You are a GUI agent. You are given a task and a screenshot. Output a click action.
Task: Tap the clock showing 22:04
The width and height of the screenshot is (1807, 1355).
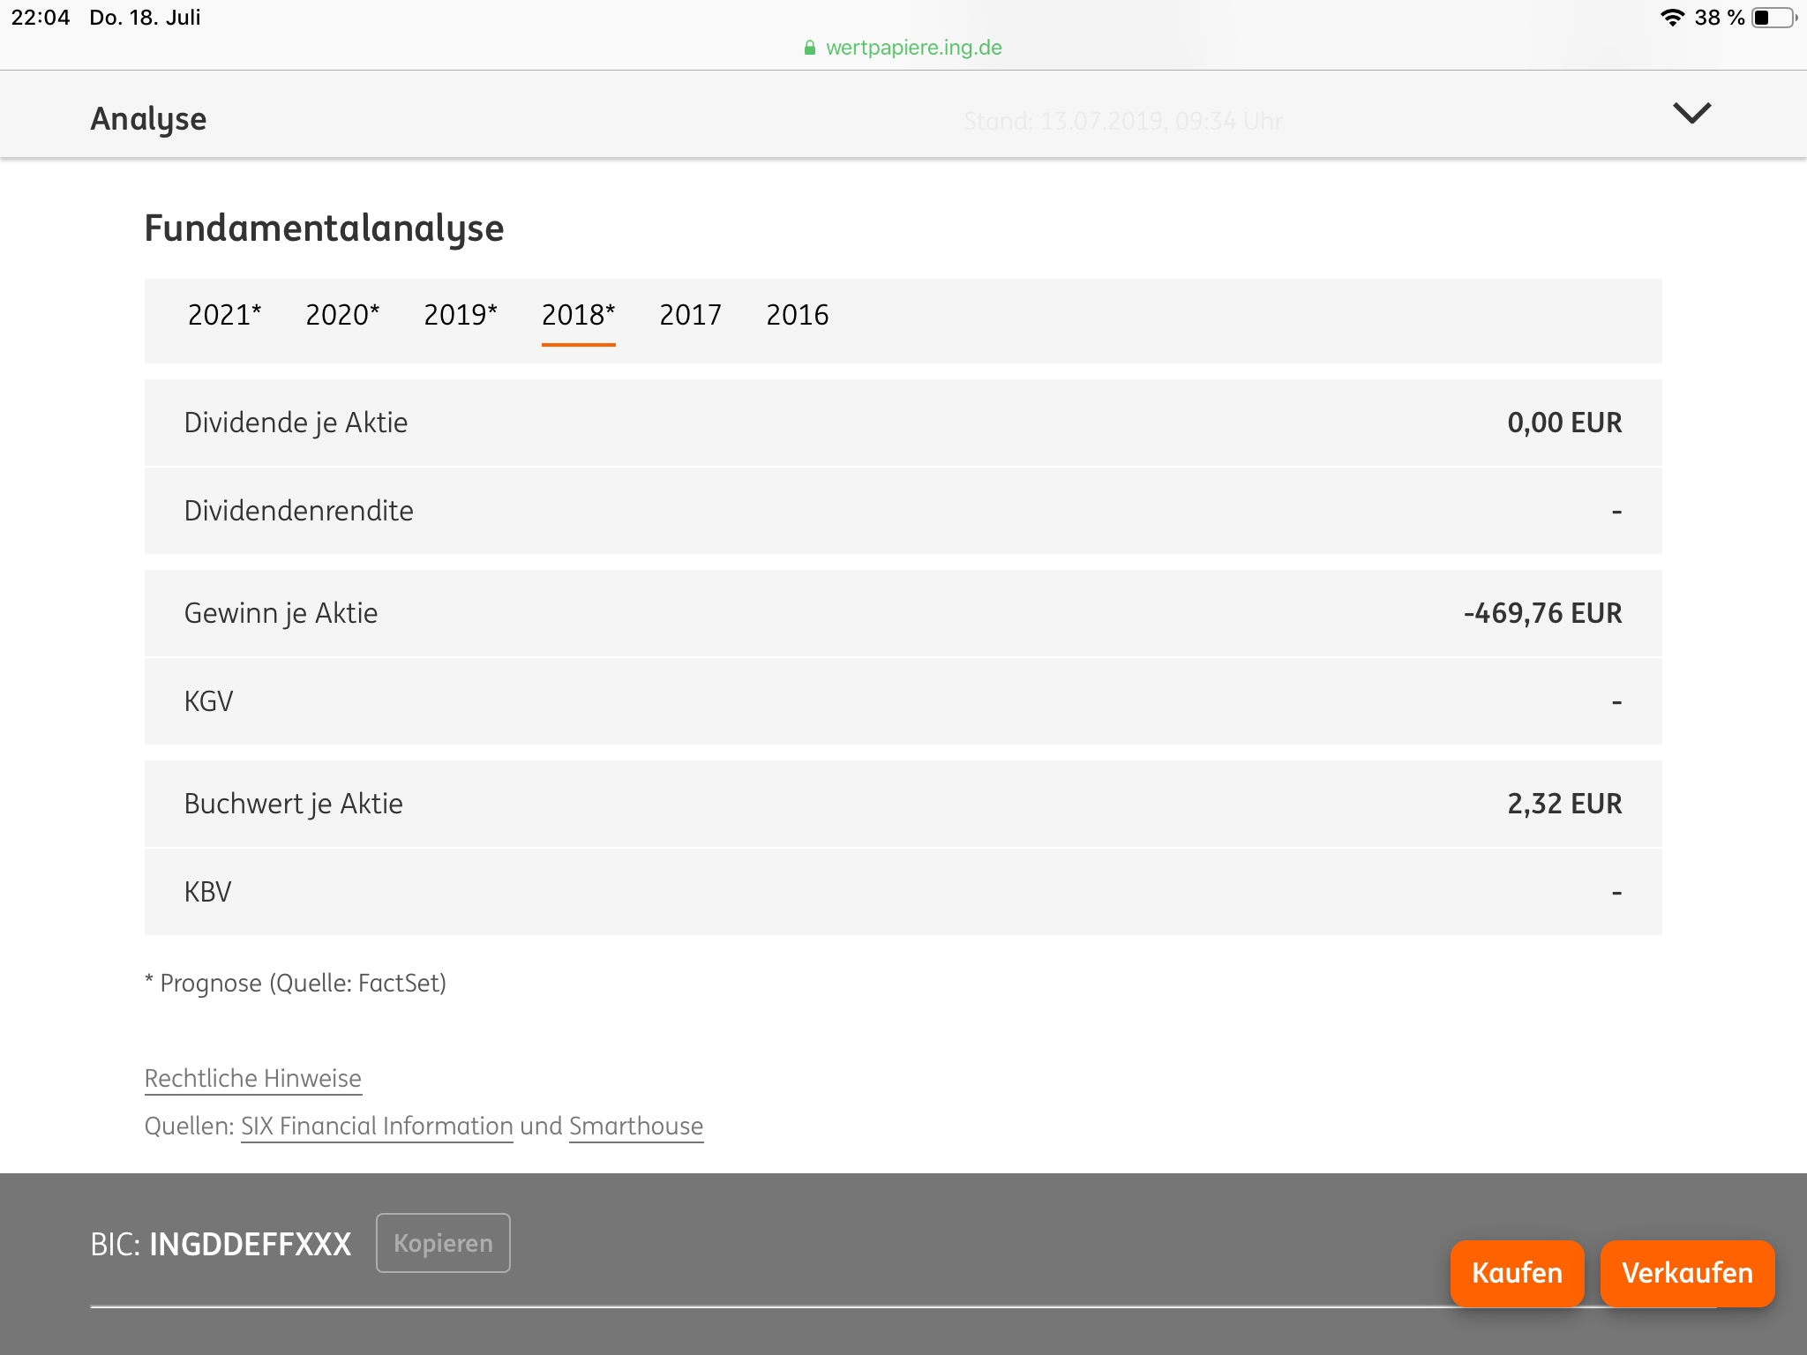pyautogui.click(x=41, y=16)
